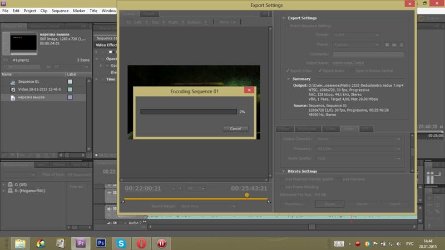The width and height of the screenshot is (445, 250).
Task: Toggle Export Video checkbox
Action: (288, 71)
